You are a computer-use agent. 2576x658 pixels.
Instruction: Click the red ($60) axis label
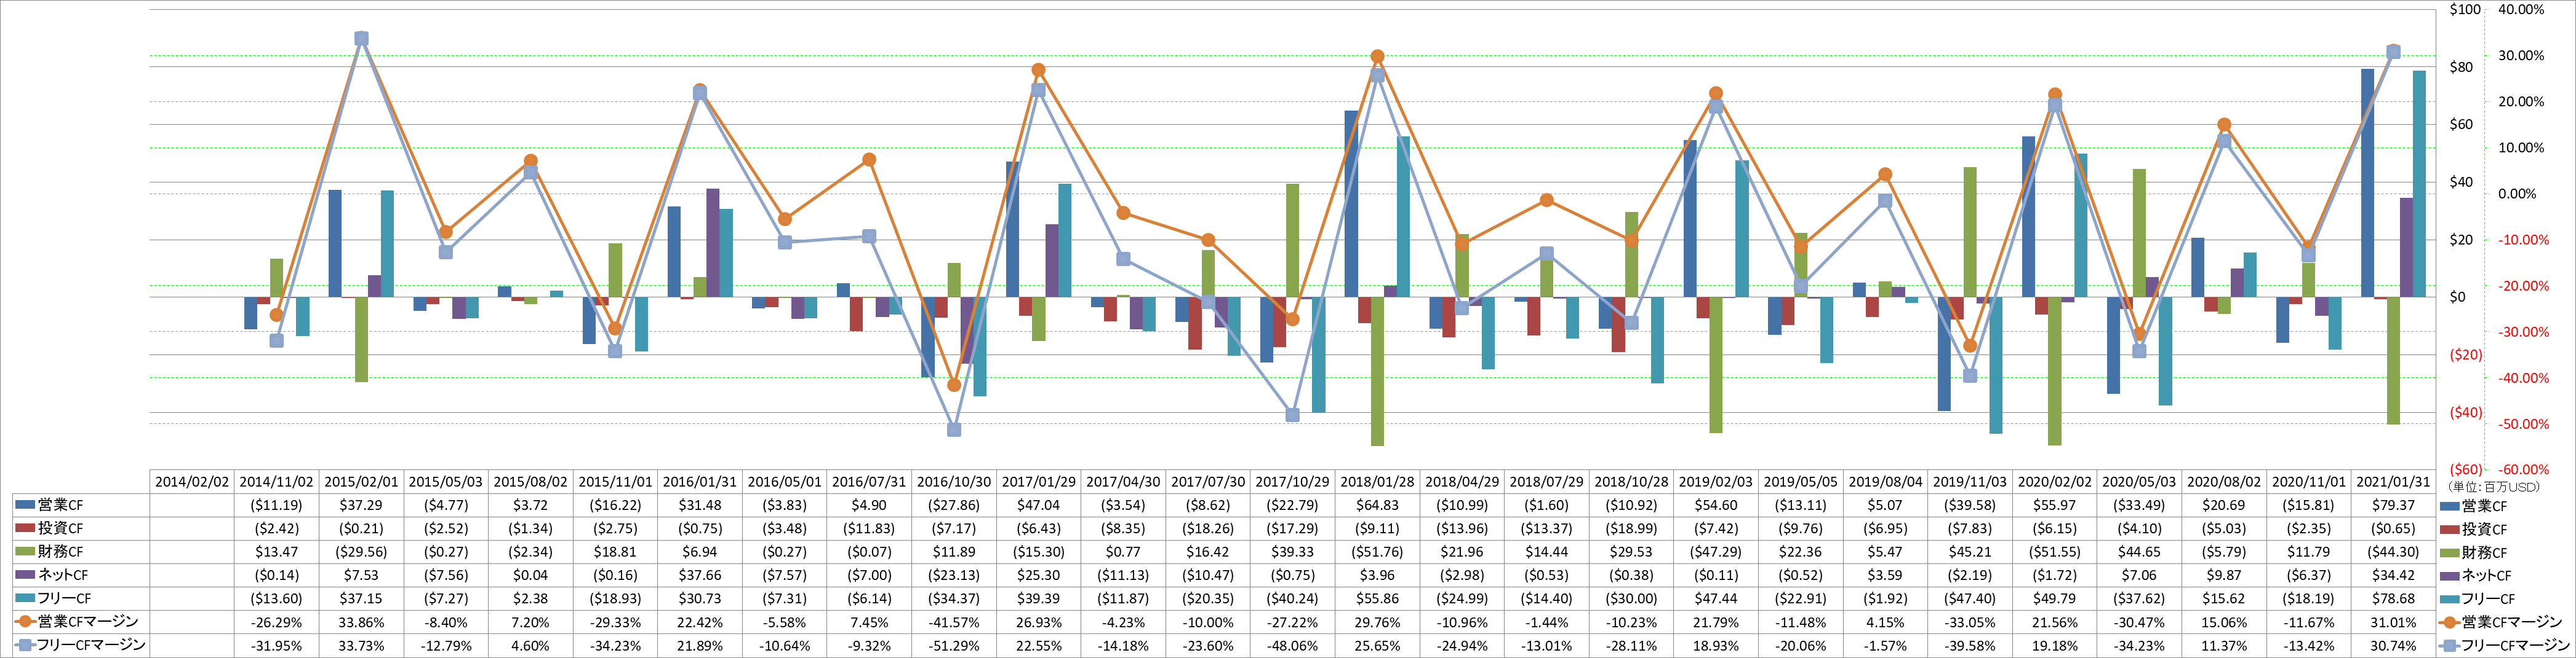tap(2465, 469)
